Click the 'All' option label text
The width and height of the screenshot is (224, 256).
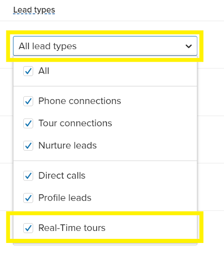pyautogui.click(x=43, y=71)
